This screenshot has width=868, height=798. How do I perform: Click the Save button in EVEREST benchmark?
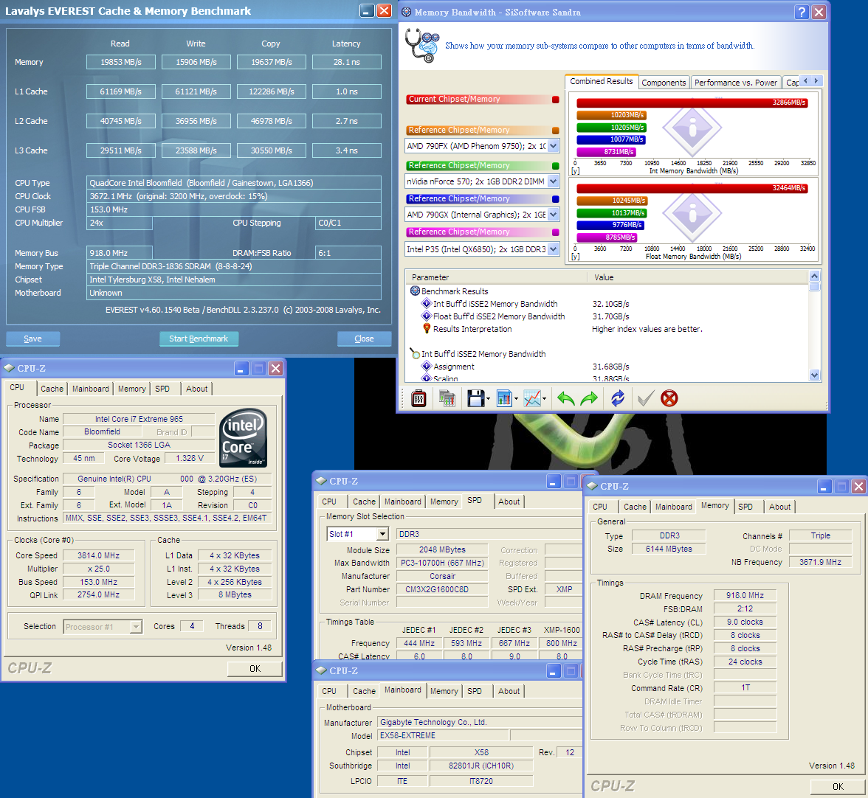point(32,339)
